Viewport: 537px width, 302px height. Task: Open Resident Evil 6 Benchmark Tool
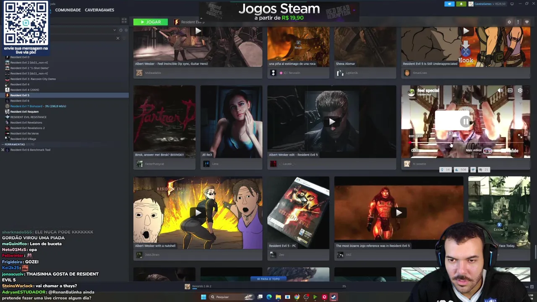(30, 150)
